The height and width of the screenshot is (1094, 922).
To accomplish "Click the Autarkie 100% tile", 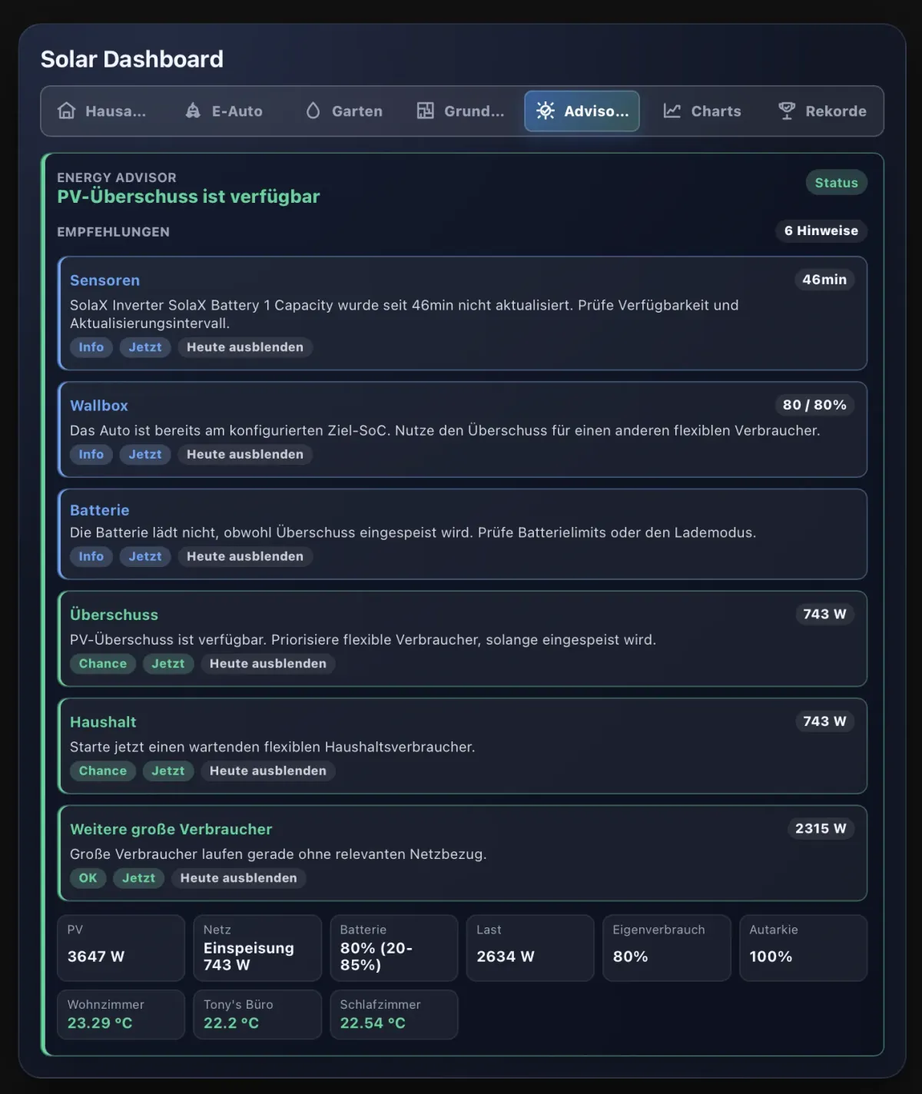I will (x=803, y=947).
